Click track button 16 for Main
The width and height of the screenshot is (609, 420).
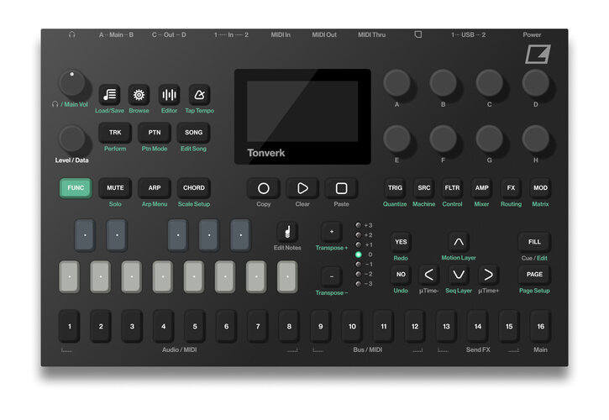(541, 326)
